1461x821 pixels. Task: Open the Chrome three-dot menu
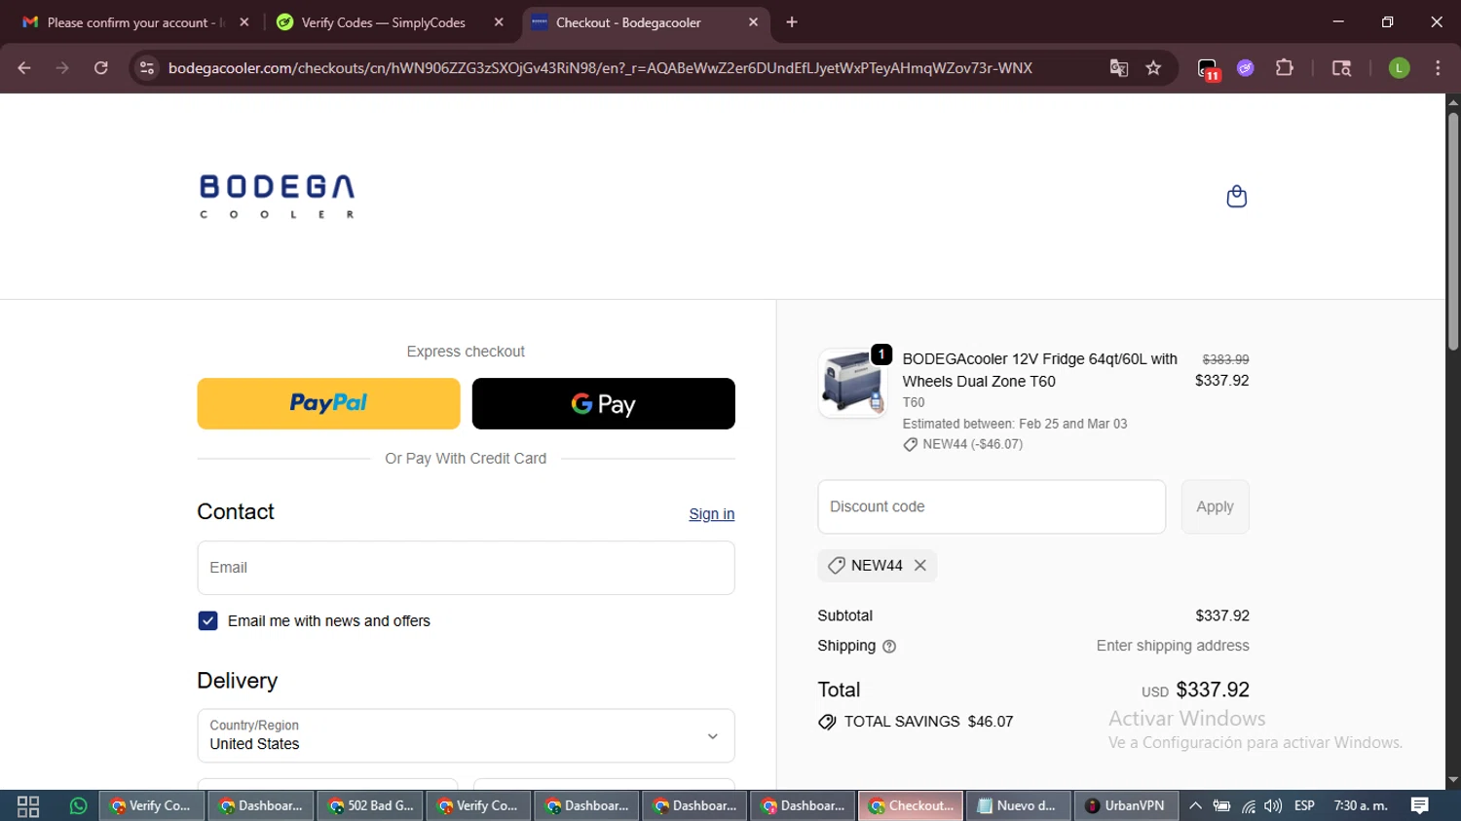[x=1438, y=68]
